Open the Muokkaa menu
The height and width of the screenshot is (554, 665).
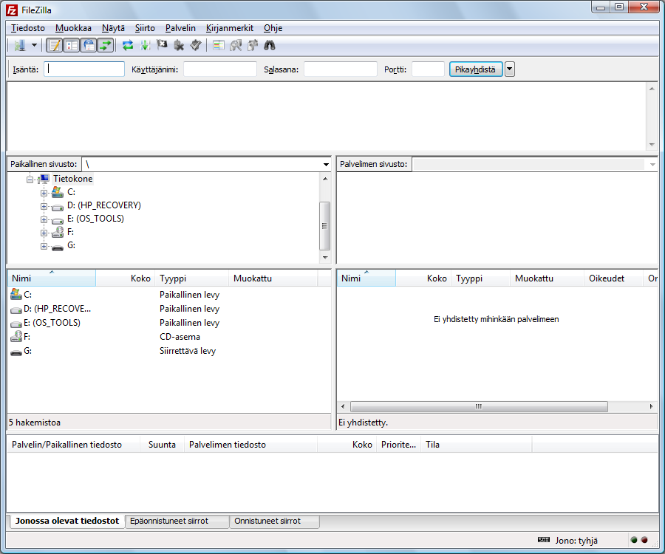pyautogui.click(x=73, y=28)
